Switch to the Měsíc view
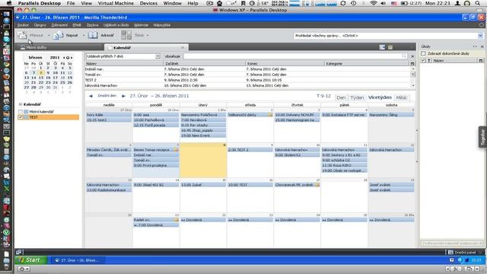This screenshot has height=274, width=487. [x=401, y=97]
